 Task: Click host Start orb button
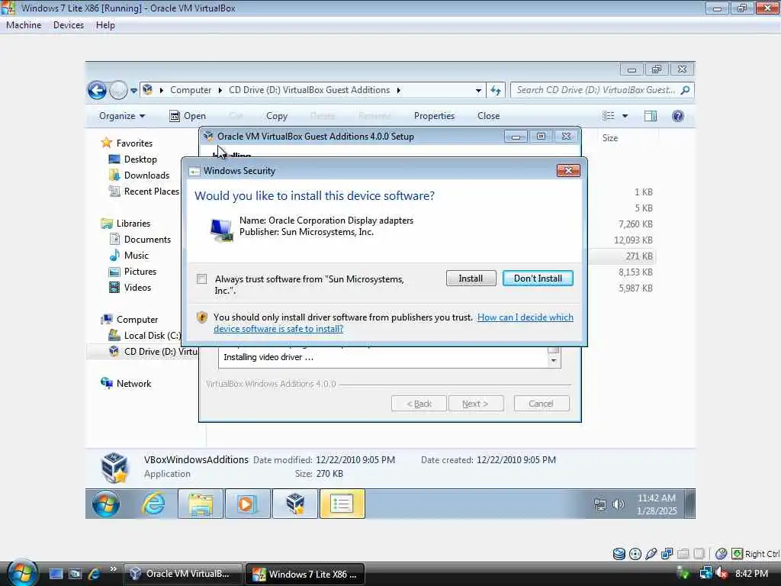point(21,572)
